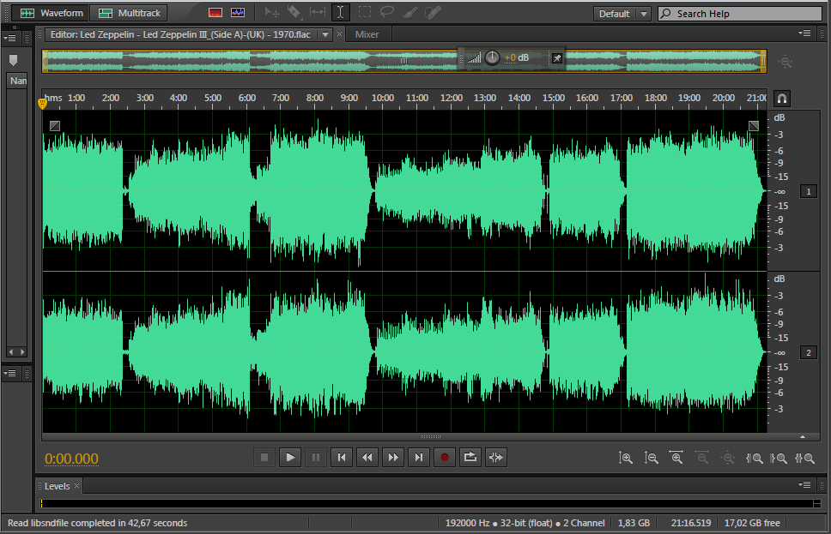Show the spectral frequency display

pyautogui.click(x=215, y=13)
